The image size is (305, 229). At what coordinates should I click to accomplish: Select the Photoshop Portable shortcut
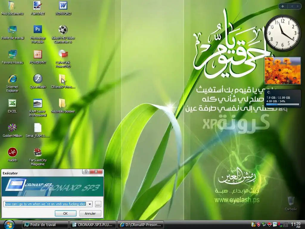click(x=38, y=34)
